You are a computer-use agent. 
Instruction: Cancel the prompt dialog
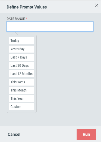(x=14, y=134)
